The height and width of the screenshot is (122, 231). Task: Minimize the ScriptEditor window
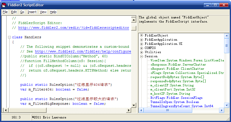pyautogui.click(x=208, y=5)
